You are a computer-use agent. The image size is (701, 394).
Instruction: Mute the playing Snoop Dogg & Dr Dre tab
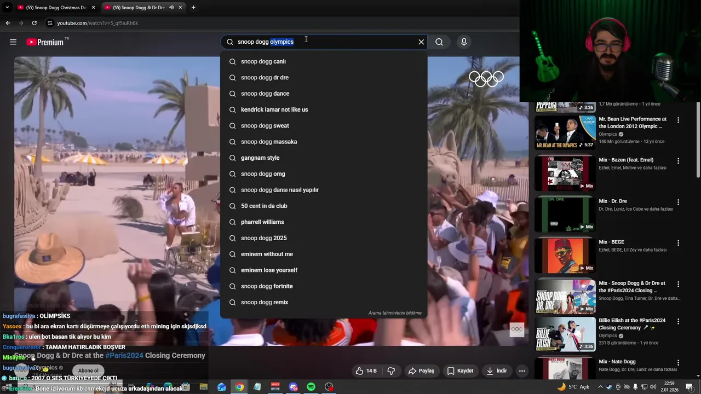(171, 8)
